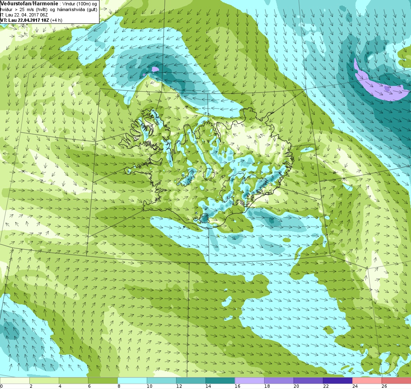Click the medium purple 18–20 m/s legend swatch
411x389 pixels.
[x=279, y=380]
